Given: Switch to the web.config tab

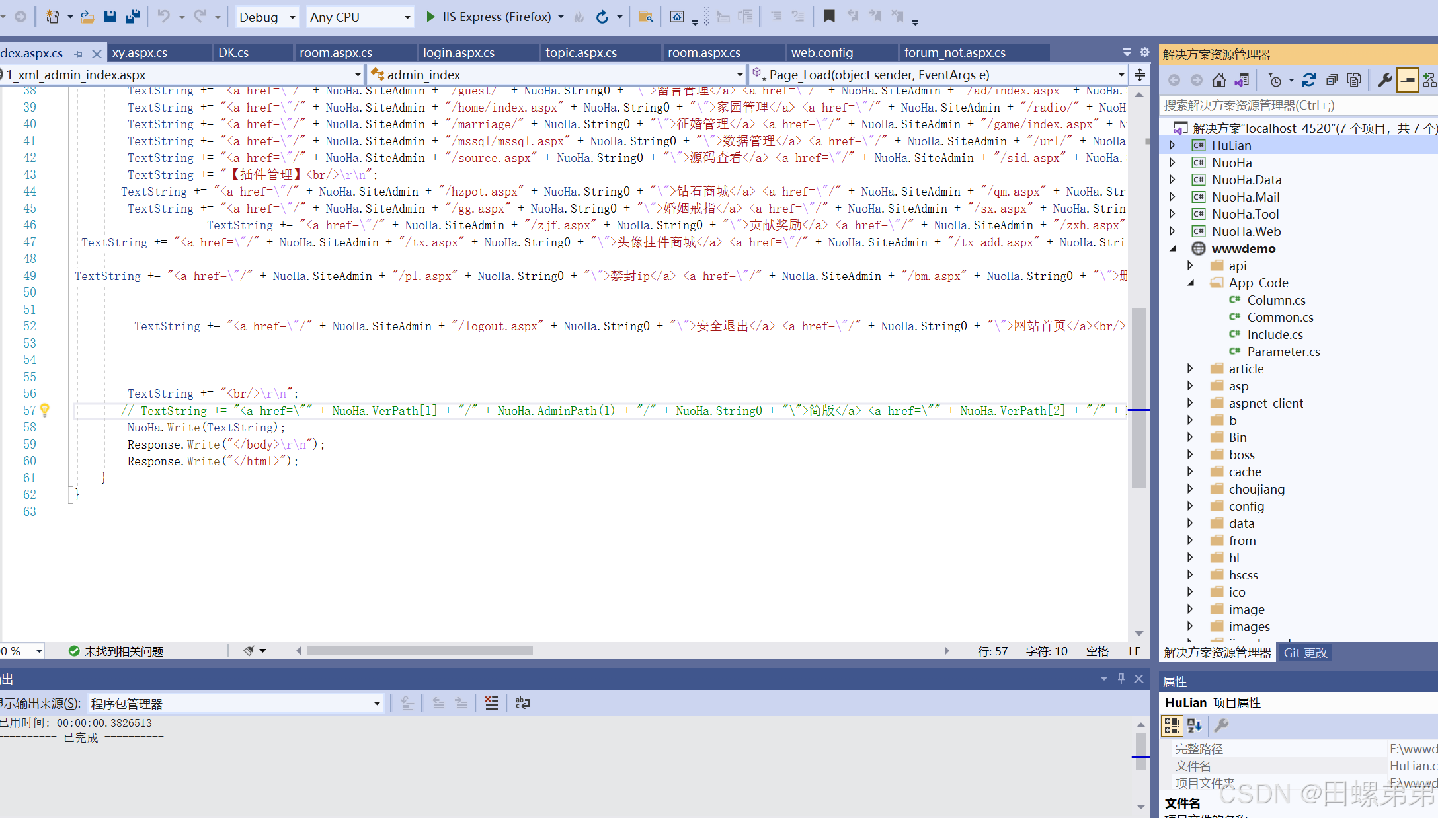Looking at the screenshot, I should pyautogui.click(x=822, y=52).
